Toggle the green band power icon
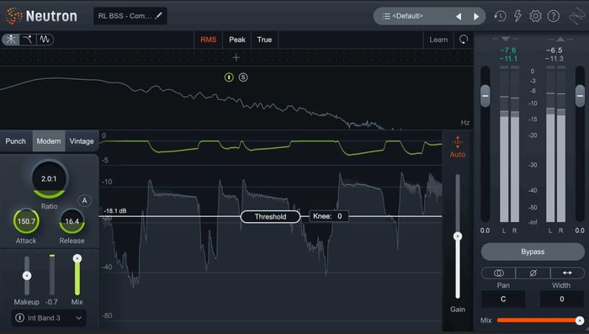The image size is (589, 334). [x=229, y=77]
